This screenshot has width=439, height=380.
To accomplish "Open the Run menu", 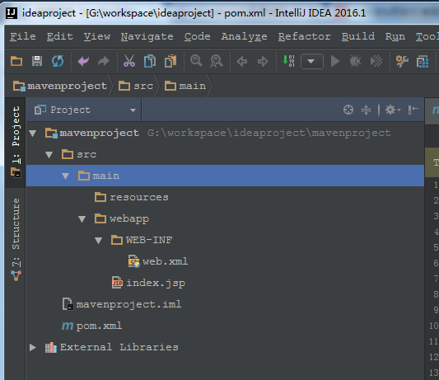I will 395,36.
